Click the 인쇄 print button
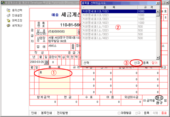Image resolution: width=170 pixels, height=117 pixels. [34, 113]
